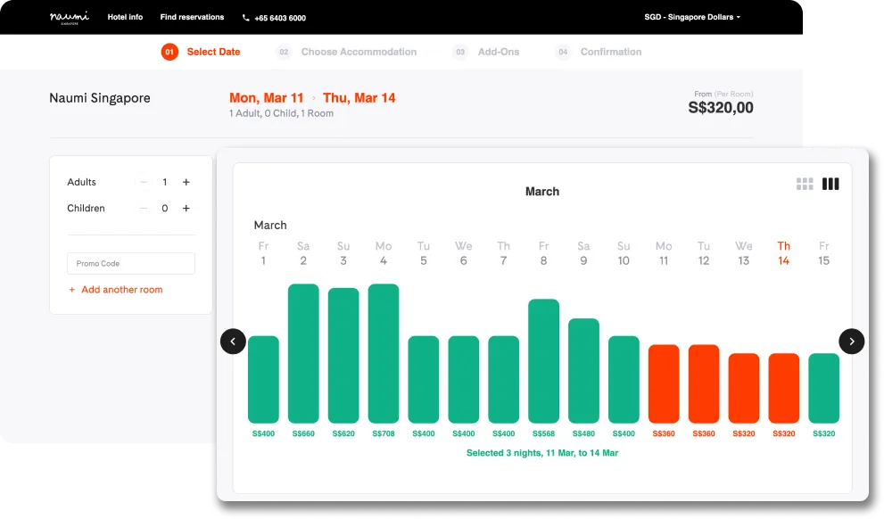Click the phone icon beside +65 6403 6000
Image resolution: width=884 pixels, height=519 pixels.
click(x=246, y=18)
